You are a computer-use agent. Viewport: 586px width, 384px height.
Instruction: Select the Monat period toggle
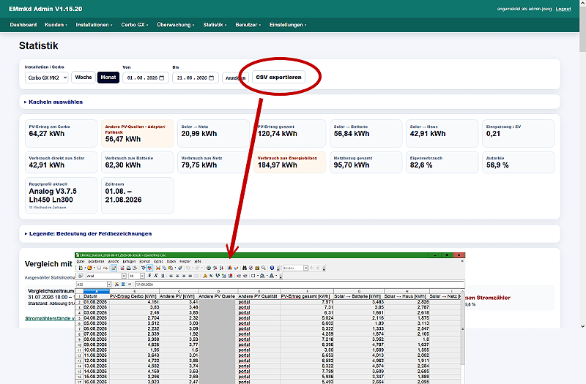click(x=108, y=78)
